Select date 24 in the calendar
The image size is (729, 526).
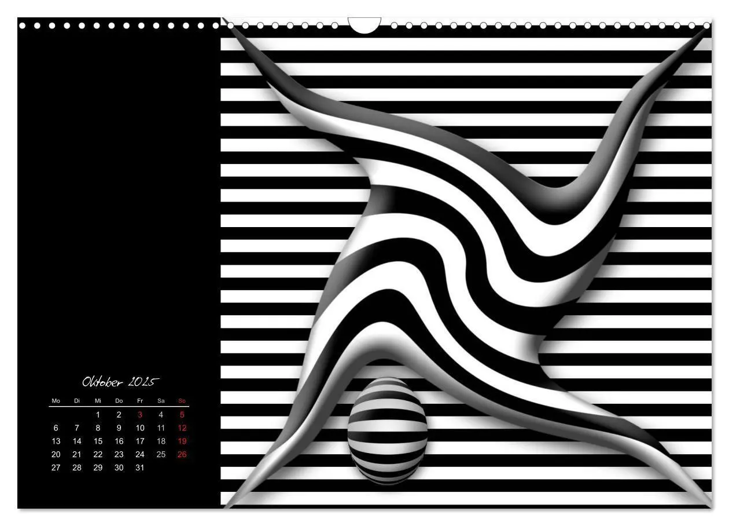[140, 455]
